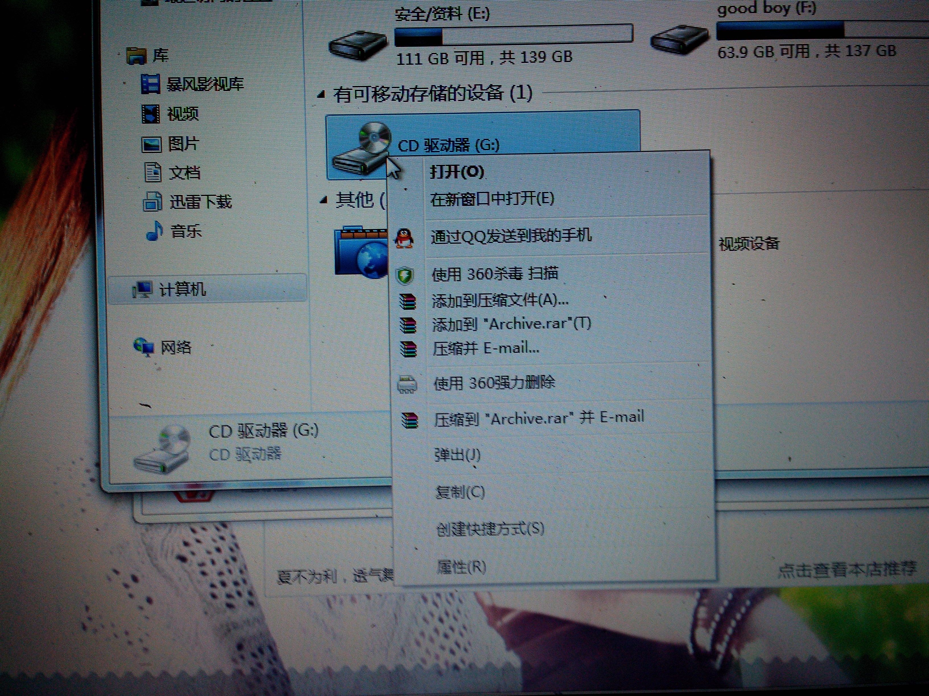929x696 pixels.
Task: Click the 暴风影视库 library icon
Action: 150,84
